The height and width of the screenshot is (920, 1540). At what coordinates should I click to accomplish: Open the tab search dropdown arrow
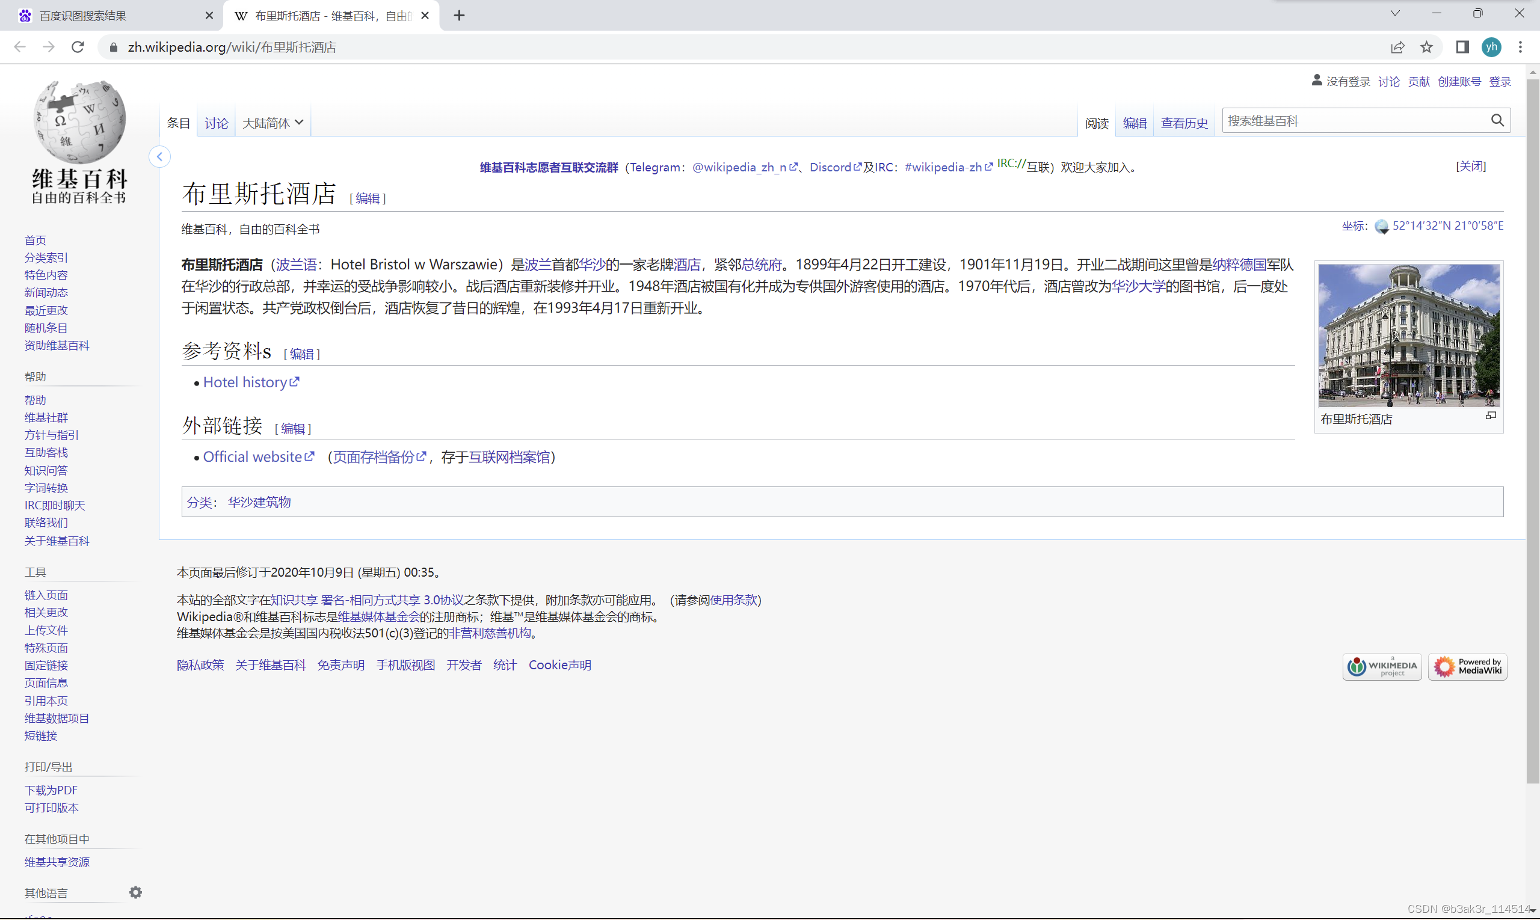click(1395, 14)
